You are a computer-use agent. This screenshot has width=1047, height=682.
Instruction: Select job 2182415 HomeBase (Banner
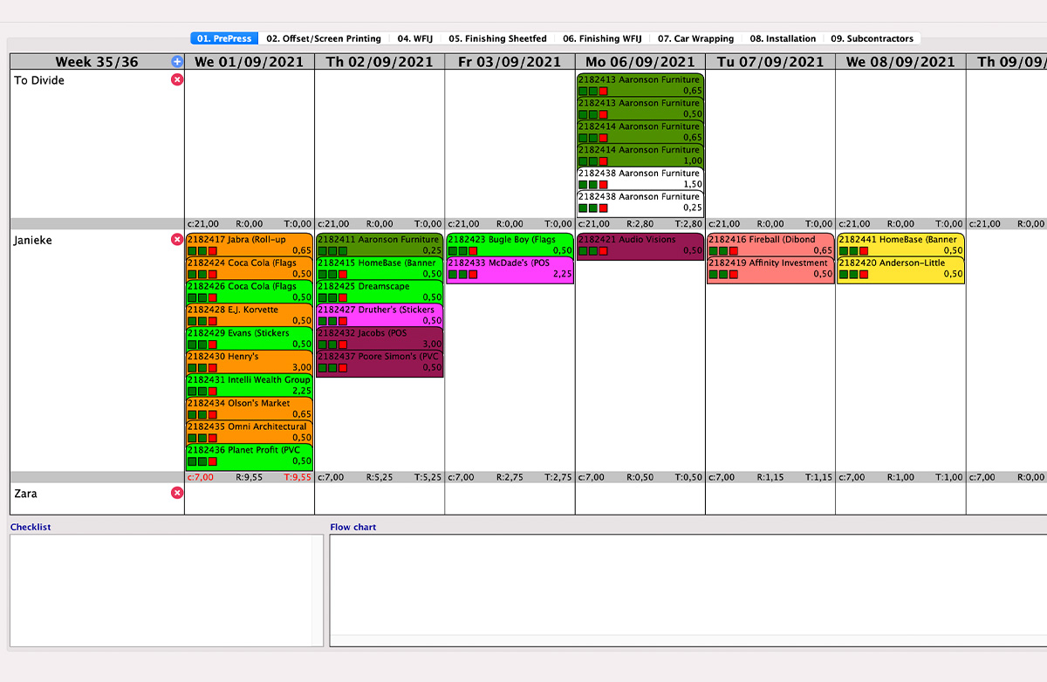380,268
